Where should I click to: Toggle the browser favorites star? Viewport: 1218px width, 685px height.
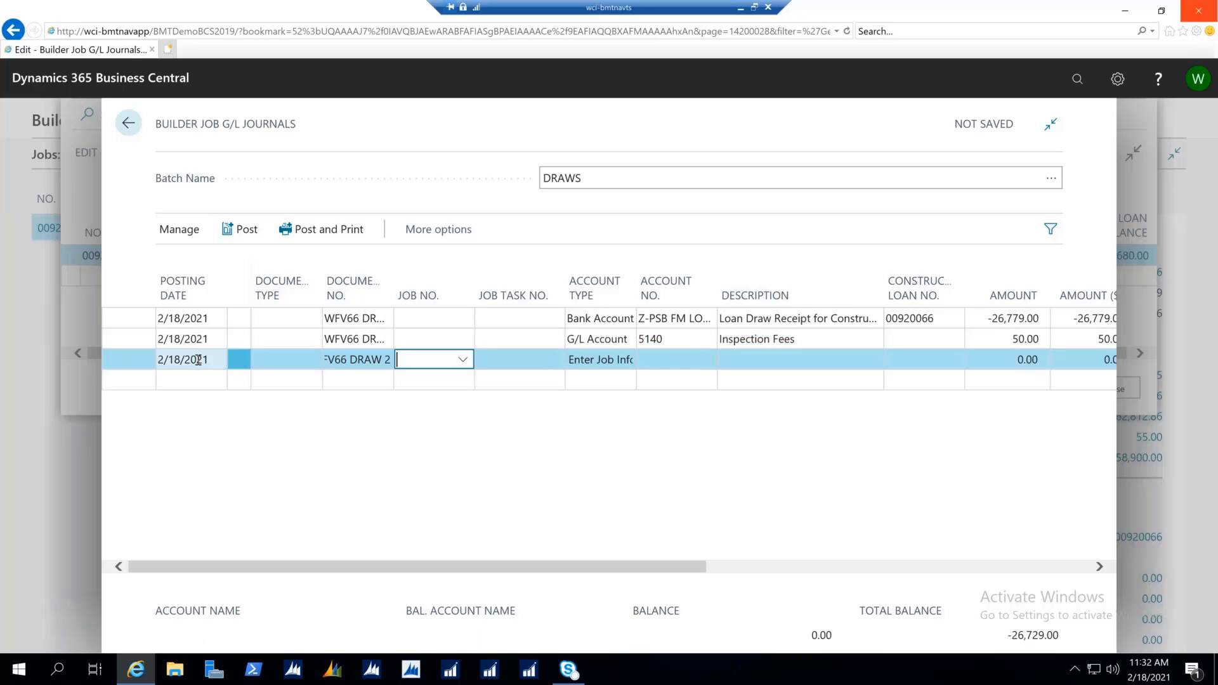coord(1181,30)
